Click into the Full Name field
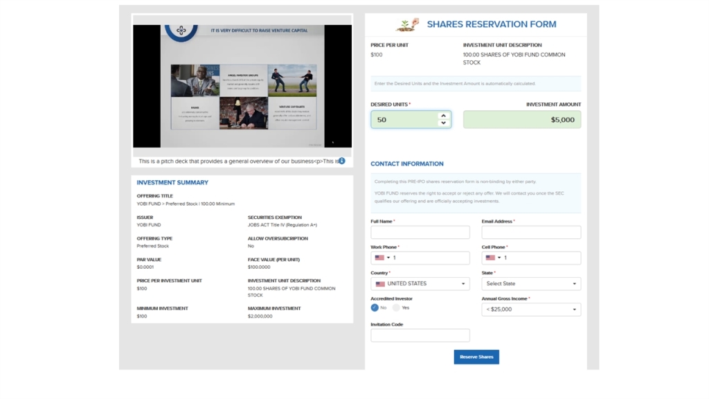Image resolution: width=709 pixels, height=399 pixels. tap(420, 233)
